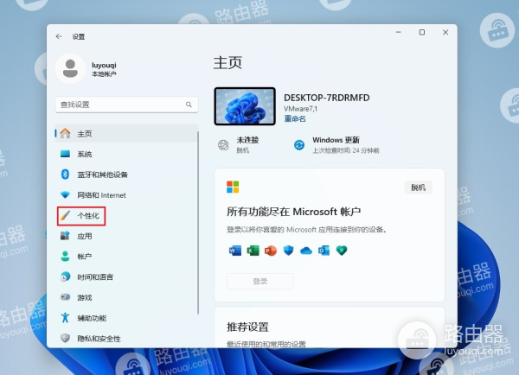
Task: Open the Bluetooth icon 蓝牙和其他设备
Action: [x=65, y=175]
